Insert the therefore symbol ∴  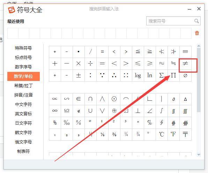(x=114, y=75)
